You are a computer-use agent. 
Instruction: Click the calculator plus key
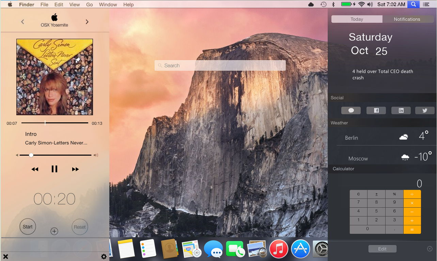click(412, 221)
